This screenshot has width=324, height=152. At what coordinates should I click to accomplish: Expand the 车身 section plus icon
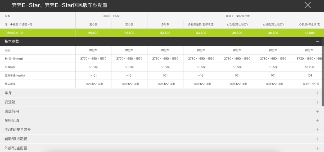pyautogui.click(x=318, y=93)
